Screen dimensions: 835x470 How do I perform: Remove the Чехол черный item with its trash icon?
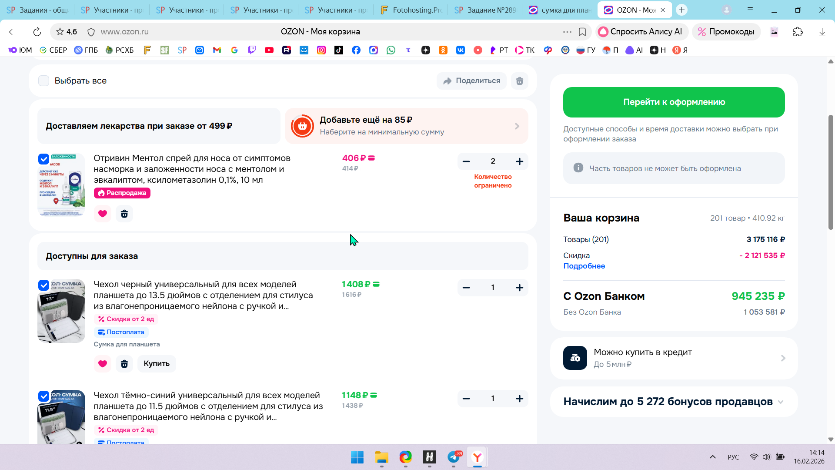[124, 364]
